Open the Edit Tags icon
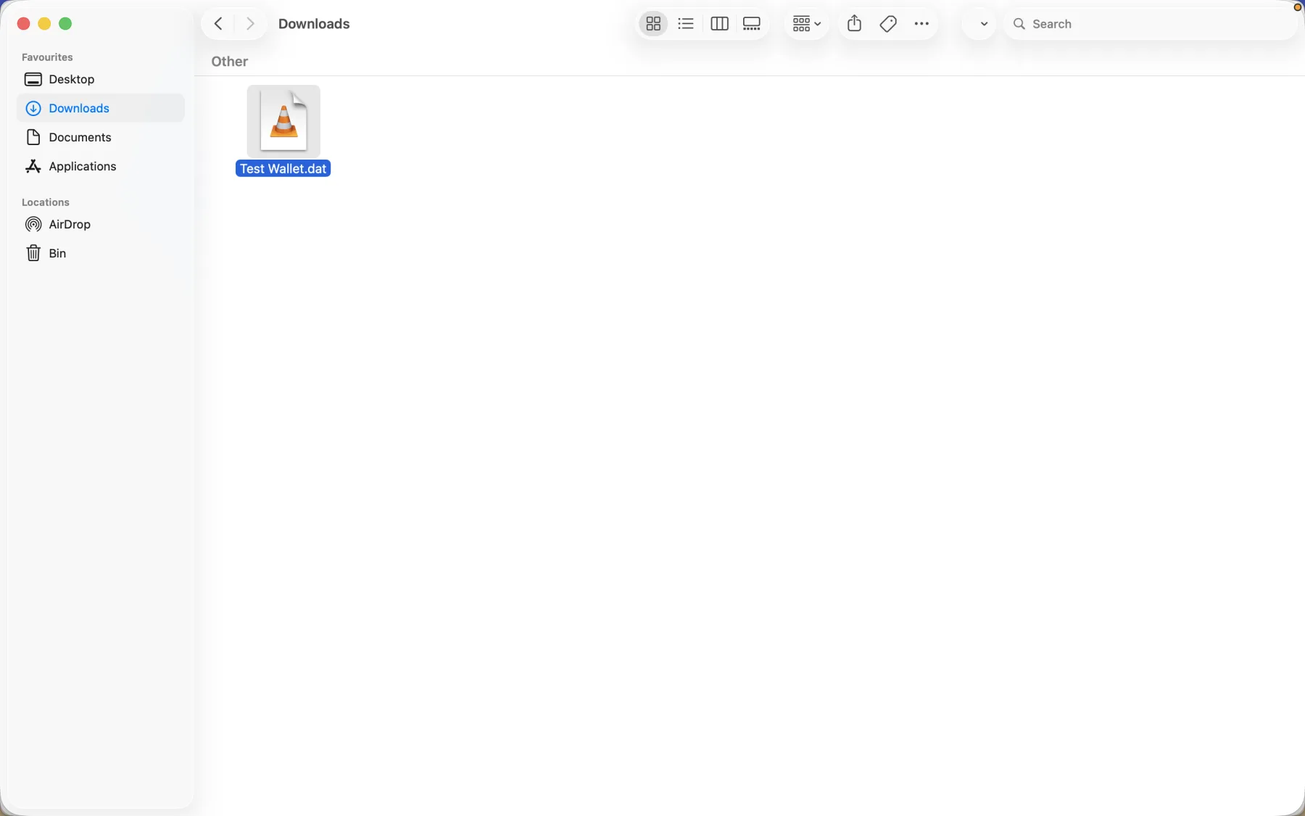1305x816 pixels. 888,24
